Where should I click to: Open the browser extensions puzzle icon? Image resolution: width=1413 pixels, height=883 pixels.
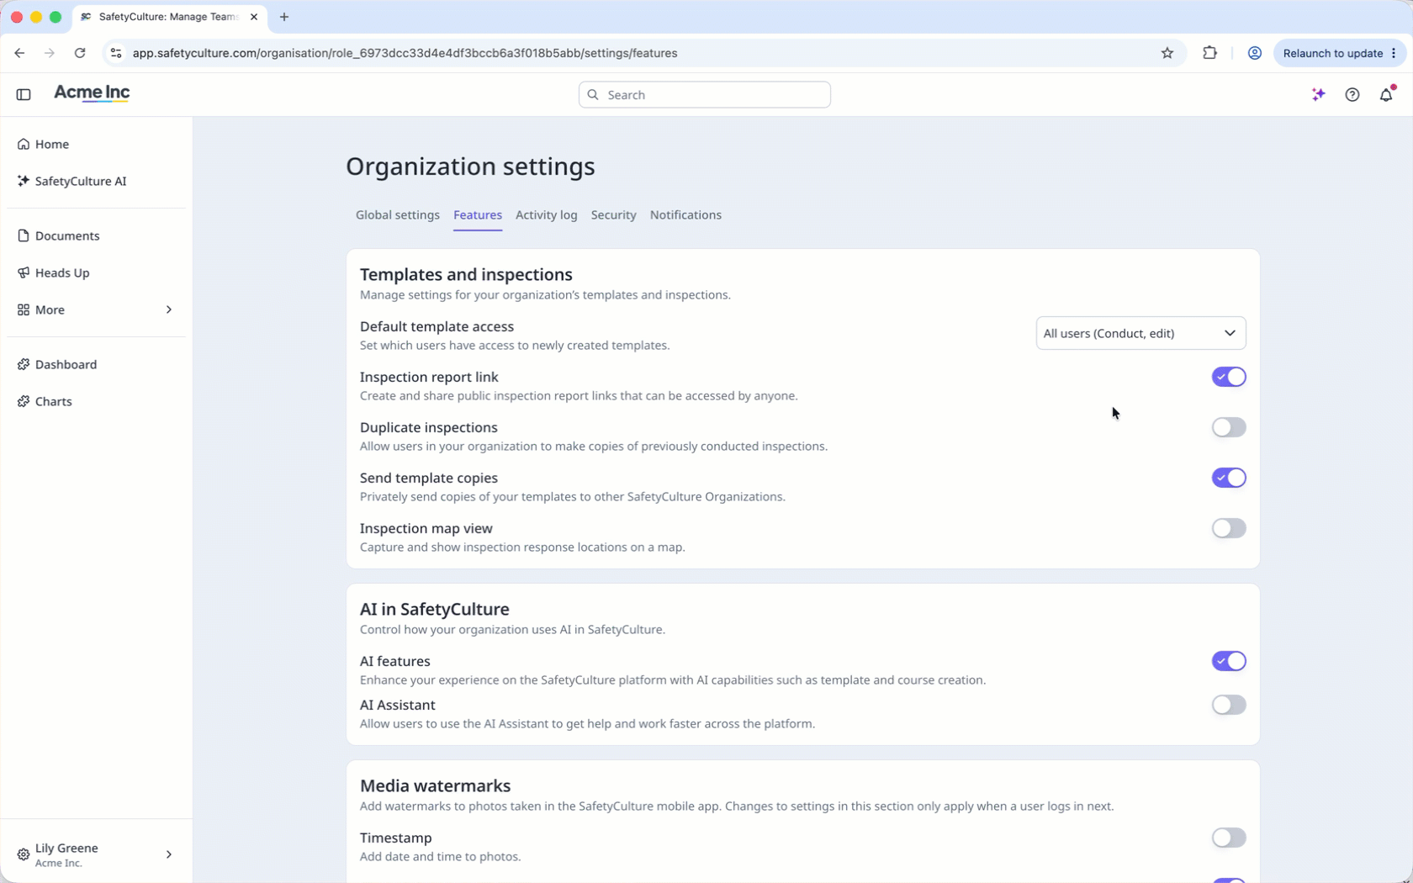tap(1209, 53)
